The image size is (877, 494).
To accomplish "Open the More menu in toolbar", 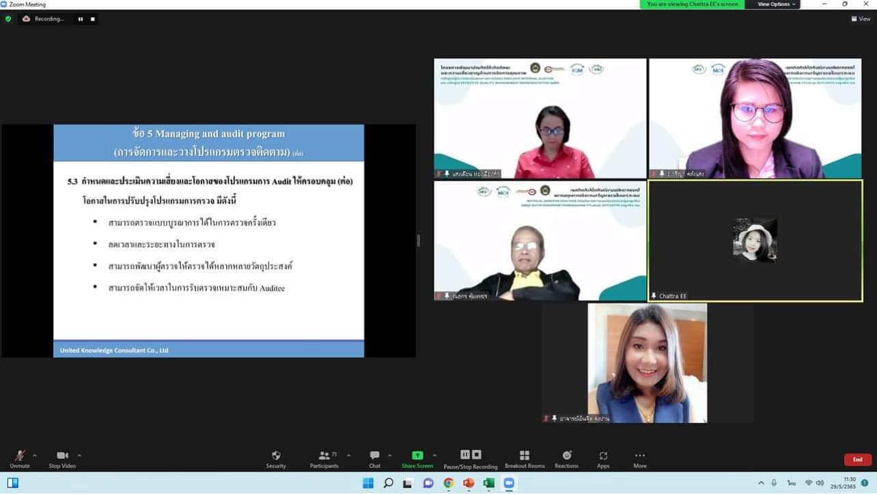I will click(x=639, y=458).
